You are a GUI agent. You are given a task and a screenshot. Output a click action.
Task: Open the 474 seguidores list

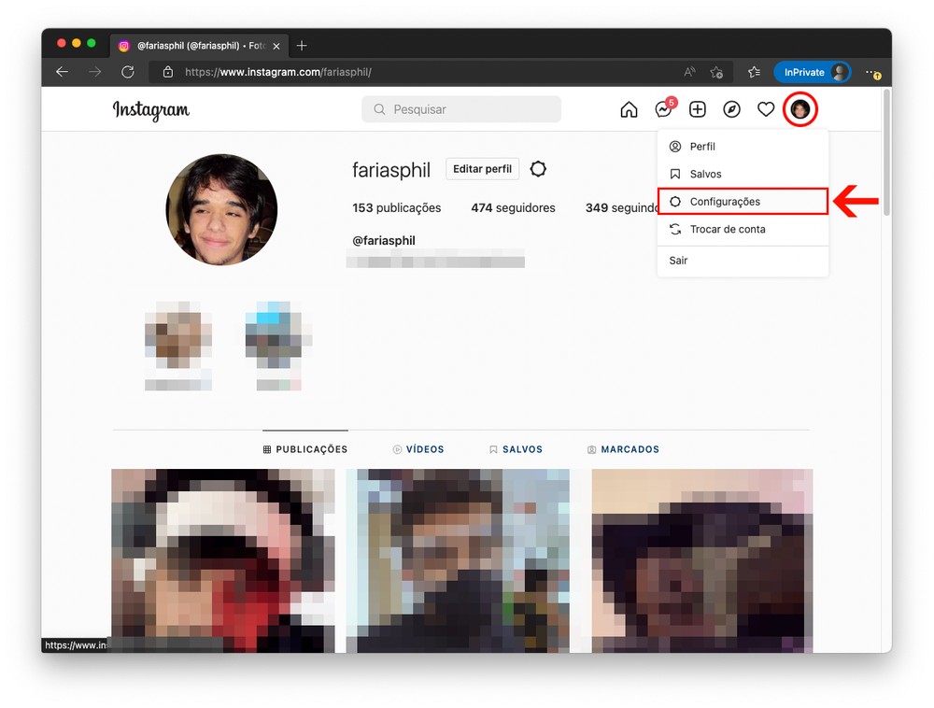(513, 208)
